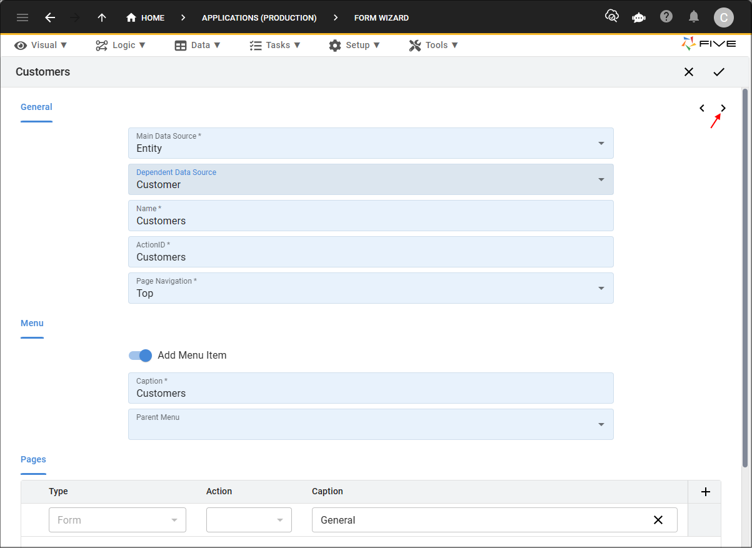
Task: Click the vertical scrollbar
Action: click(744, 278)
